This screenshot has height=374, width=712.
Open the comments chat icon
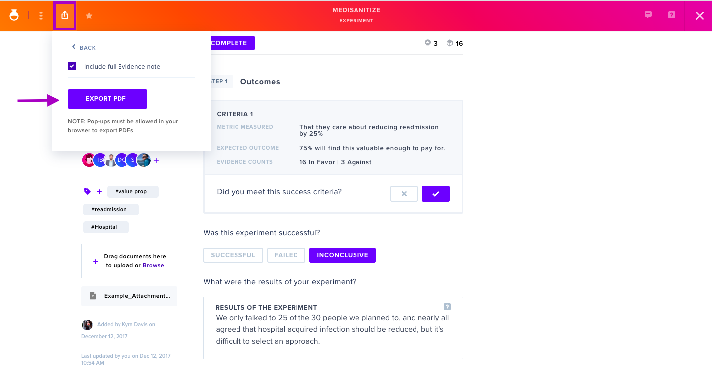[648, 15]
